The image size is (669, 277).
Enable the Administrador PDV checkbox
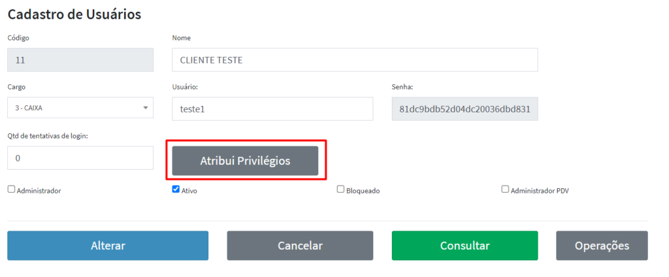(x=505, y=189)
